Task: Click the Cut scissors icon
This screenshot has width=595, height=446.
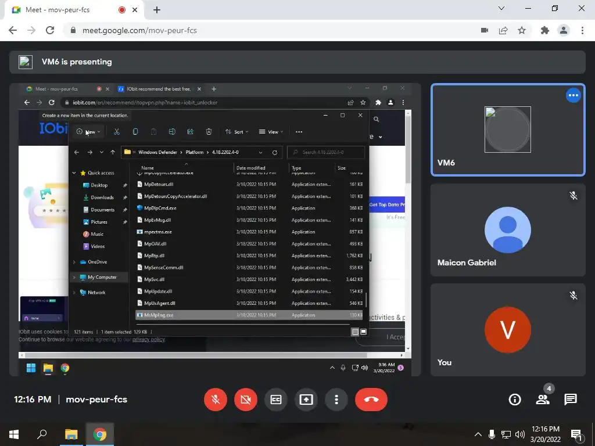Action: click(116, 132)
